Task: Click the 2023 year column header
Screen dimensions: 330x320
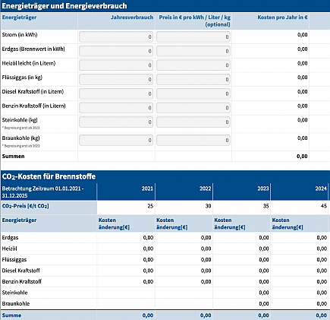Action: pos(263,189)
